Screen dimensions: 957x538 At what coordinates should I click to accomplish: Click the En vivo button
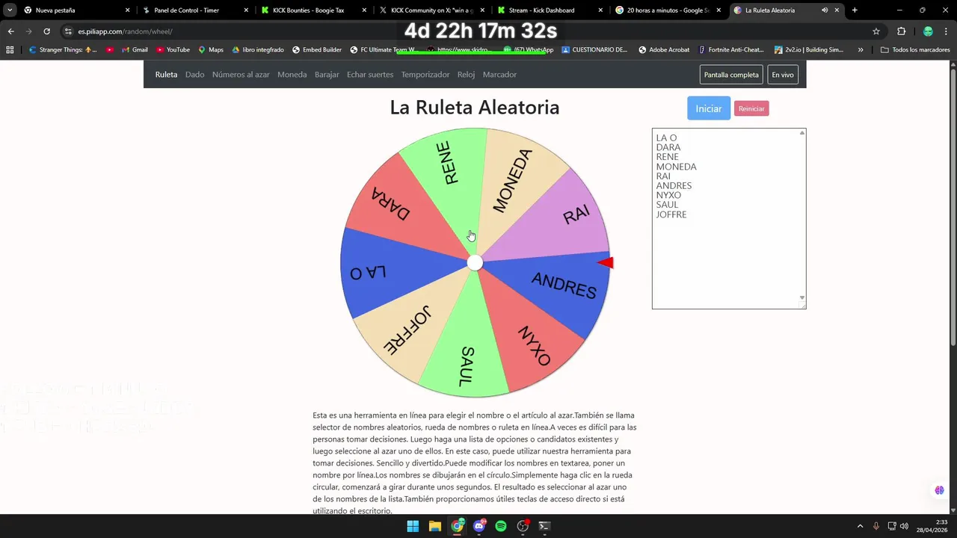pos(783,75)
